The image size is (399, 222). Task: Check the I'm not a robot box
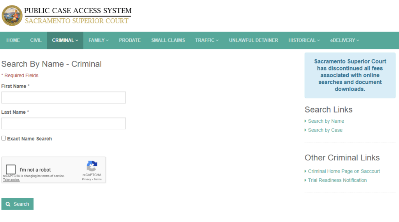(x=11, y=169)
